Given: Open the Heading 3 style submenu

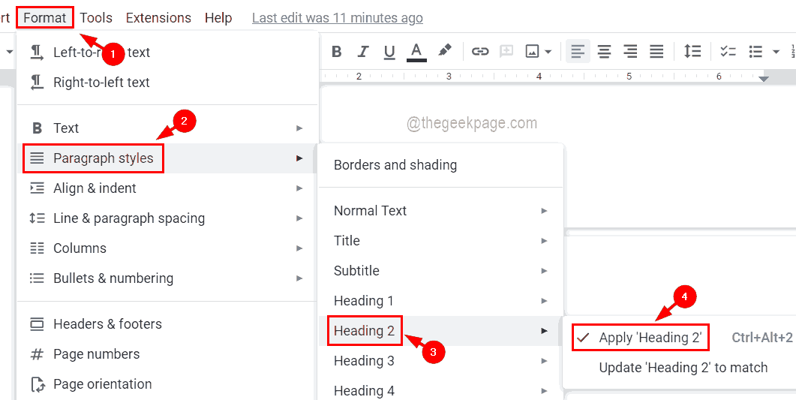Looking at the screenshot, I should point(440,361).
